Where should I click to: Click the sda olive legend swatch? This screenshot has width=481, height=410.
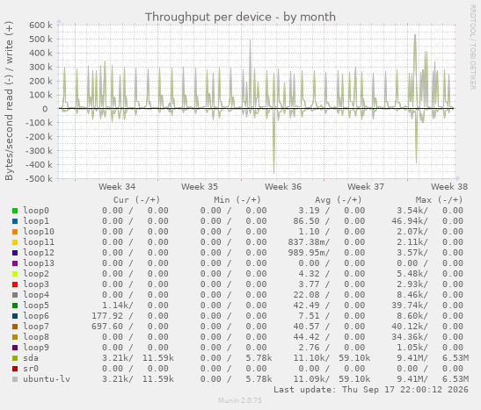coord(15,358)
